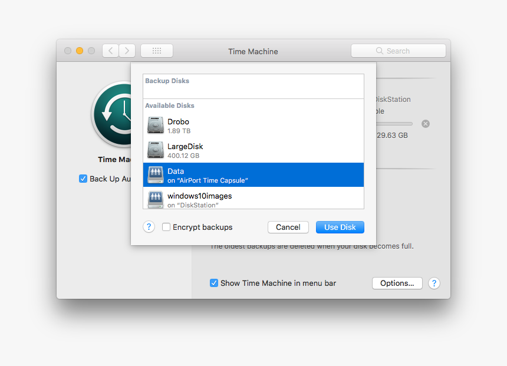Open the Options dialog
Image resolution: width=507 pixels, height=366 pixels.
click(397, 283)
